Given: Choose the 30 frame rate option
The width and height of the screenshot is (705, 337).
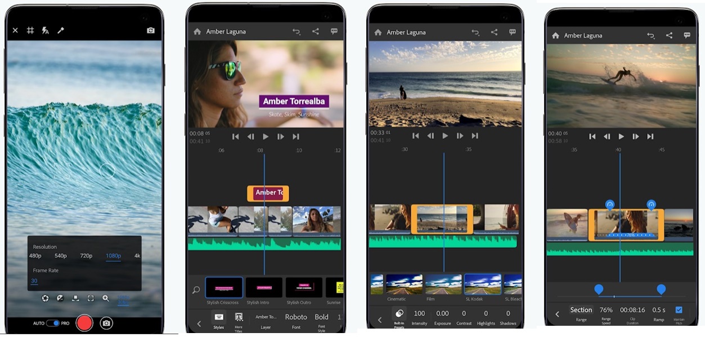Looking at the screenshot, I should [x=34, y=281].
